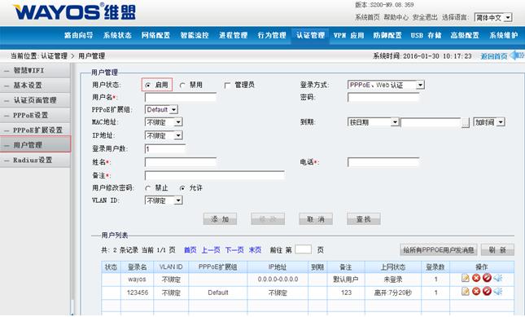Click the blue arrow icon beside 返回首页

(517, 55)
